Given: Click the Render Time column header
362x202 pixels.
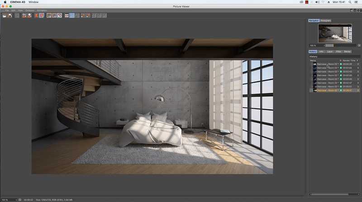Looking at the screenshot, I should (349, 60).
